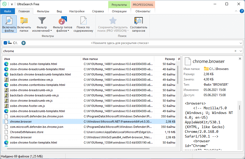Open the Exclusion filter dropdown
This screenshot has width=245, height=159.
pyautogui.click(x=42, y=24)
